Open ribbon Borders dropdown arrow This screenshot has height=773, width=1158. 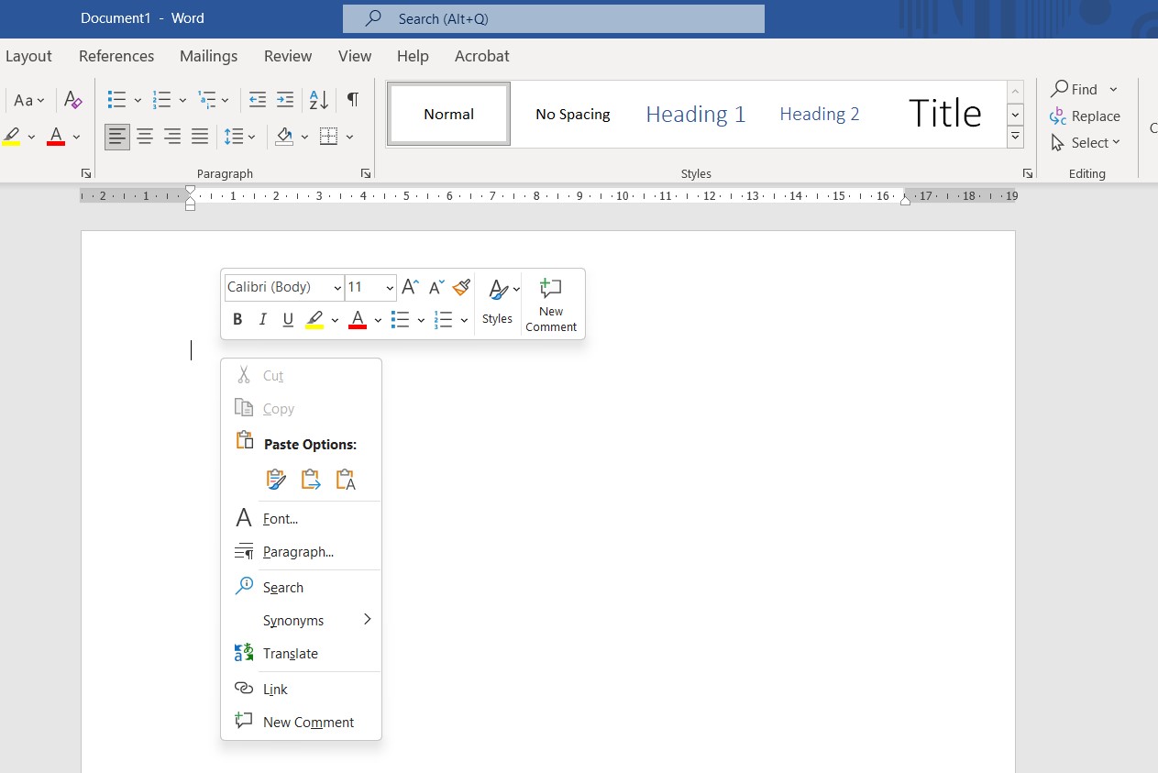point(349,137)
